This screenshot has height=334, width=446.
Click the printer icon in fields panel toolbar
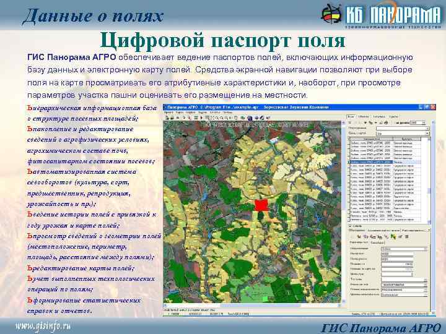click(x=386, y=122)
